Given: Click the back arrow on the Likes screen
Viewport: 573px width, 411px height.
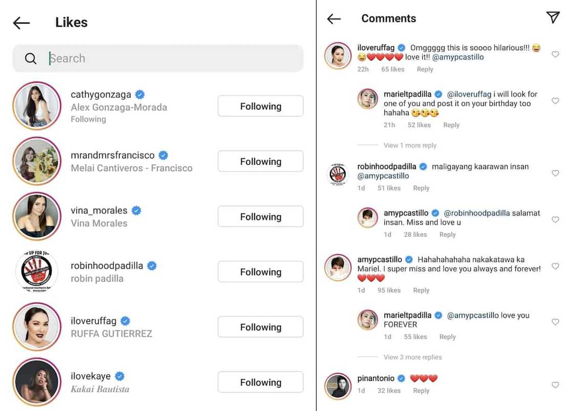Looking at the screenshot, I should [x=21, y=22].
